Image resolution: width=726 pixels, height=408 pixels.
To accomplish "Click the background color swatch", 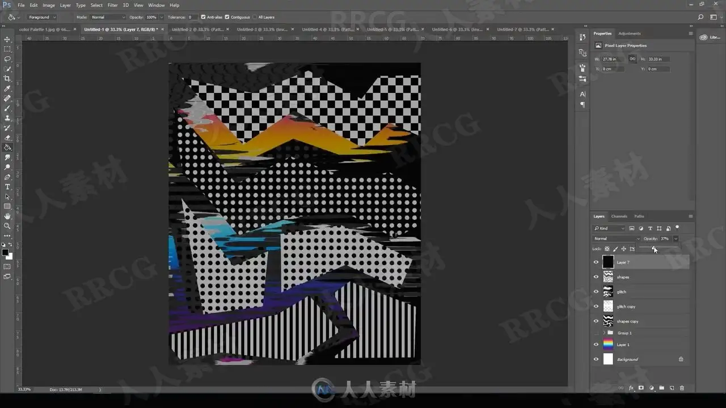I will pos(9,256).
